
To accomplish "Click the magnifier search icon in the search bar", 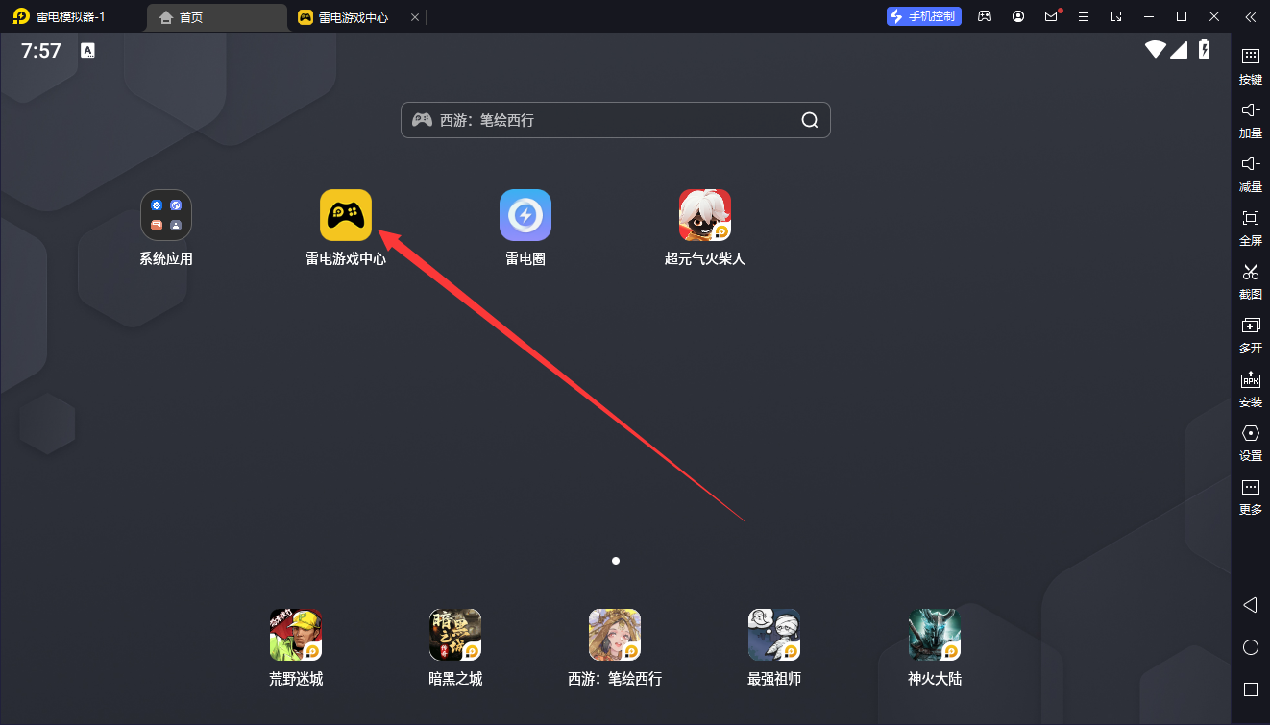I will click(x=810, y=120).
